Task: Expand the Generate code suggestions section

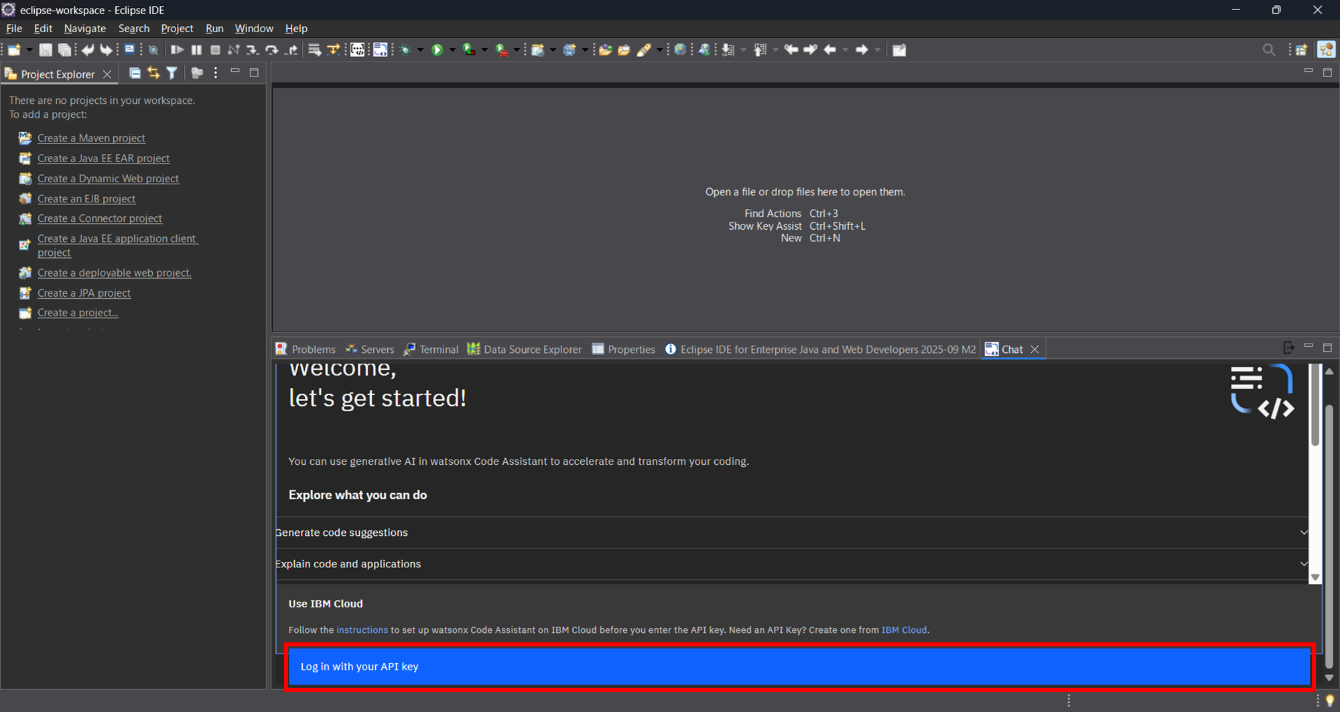Action: point(1304,532)
